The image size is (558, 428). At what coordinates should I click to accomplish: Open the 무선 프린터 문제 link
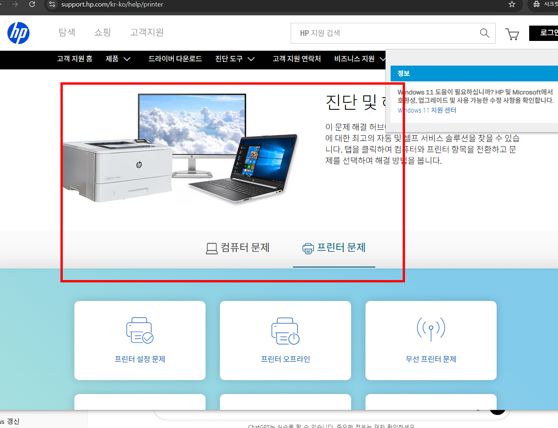431,359
